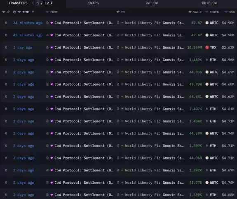Click the 43.984 WBTC value
The height and width of the screenshot is (199, 237).
pos(196,84)
